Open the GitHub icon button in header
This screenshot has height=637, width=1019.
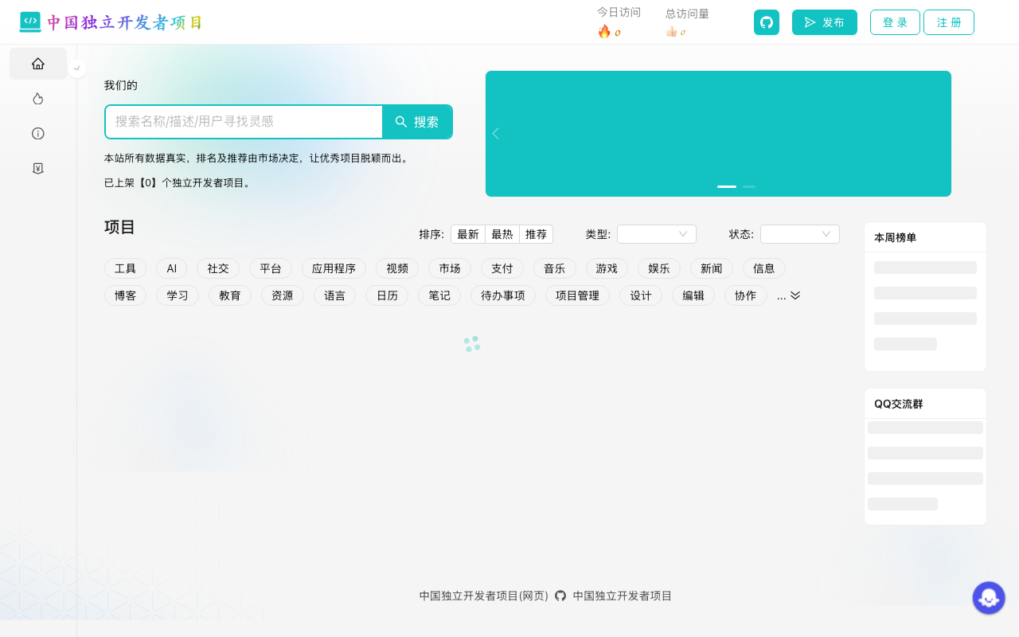tap(767, 22)
